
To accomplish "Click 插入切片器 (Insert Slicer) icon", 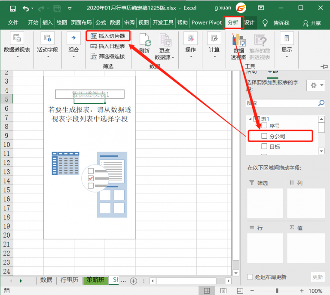I will tap(94, 36).
